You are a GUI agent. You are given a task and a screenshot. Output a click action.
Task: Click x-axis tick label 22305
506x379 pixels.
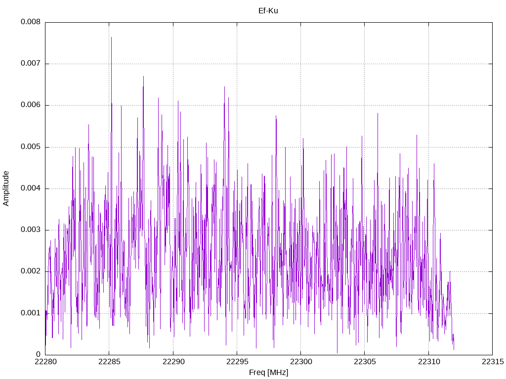(x=365, y=362)
